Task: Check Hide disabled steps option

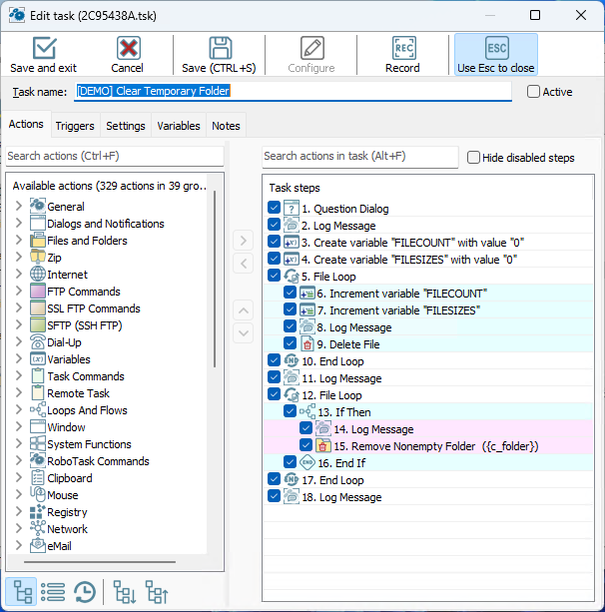Action: click(474, 158)
